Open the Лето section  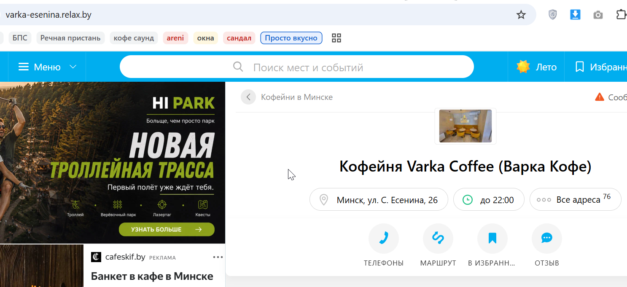[x=536, y=67]
